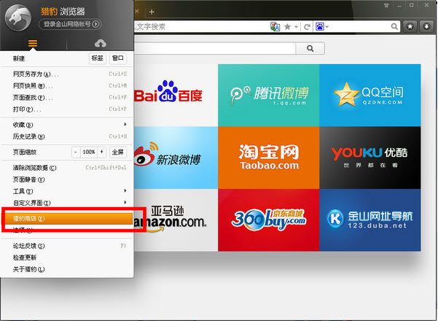438x321 pixels.
Task: Open 历史记录 (H) menu entry
Action: [x=67, y=136]
